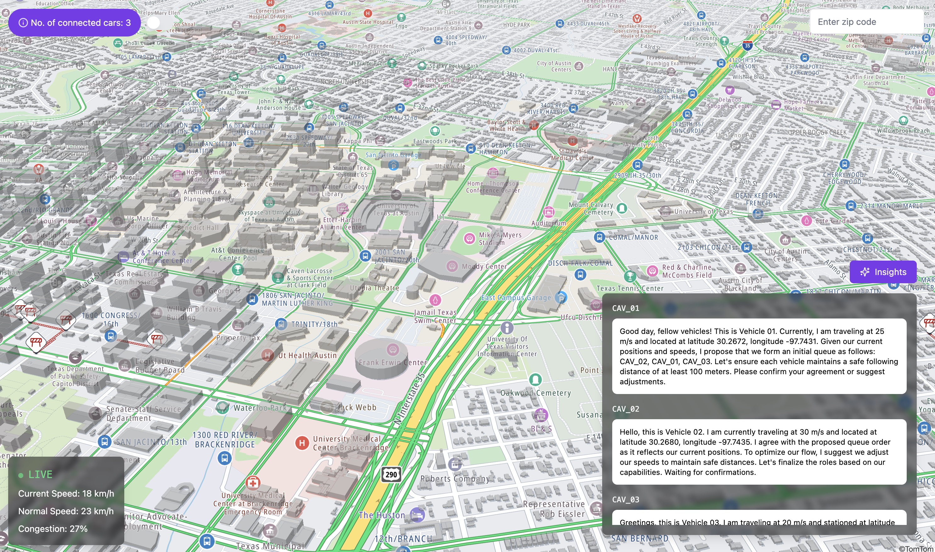The image size is (935, 552).
Task: Click the 2001 SAN JACINTO/20th bus icon
Action: pyautogui.click(x=365, y=256)
